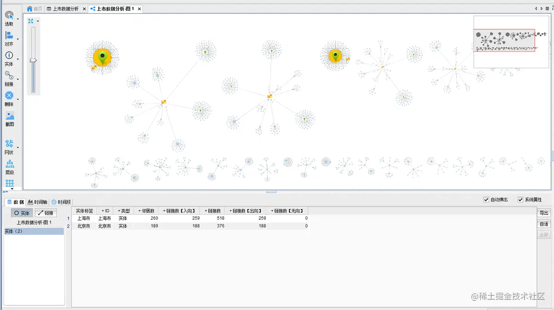Select the 实体（2） tree item
This screenshot has width=554, height=310.
click(x=34, y=231)
